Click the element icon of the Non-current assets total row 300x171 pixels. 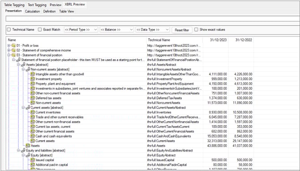[33, 103]
